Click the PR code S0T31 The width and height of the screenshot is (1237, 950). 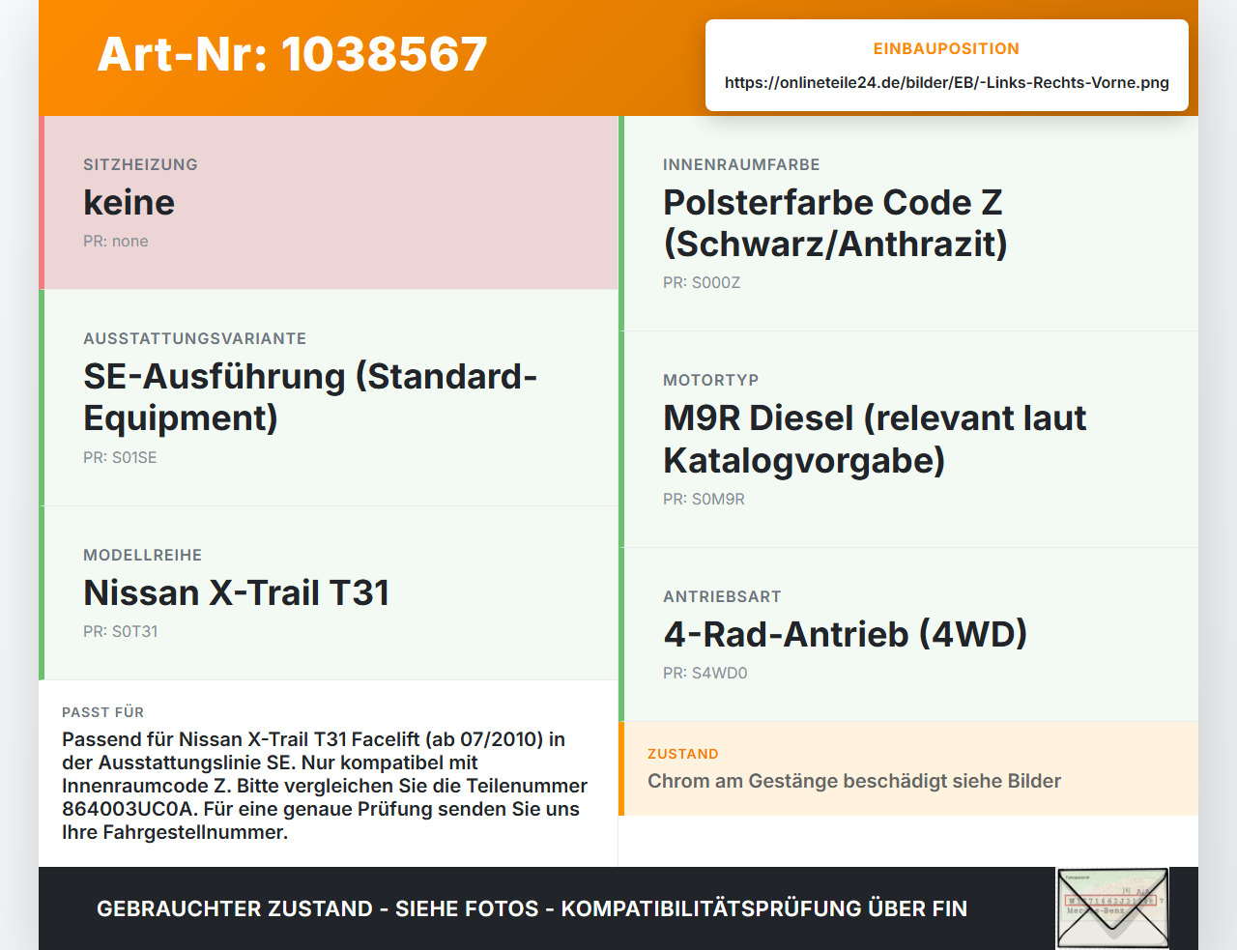tap(121, 631)
